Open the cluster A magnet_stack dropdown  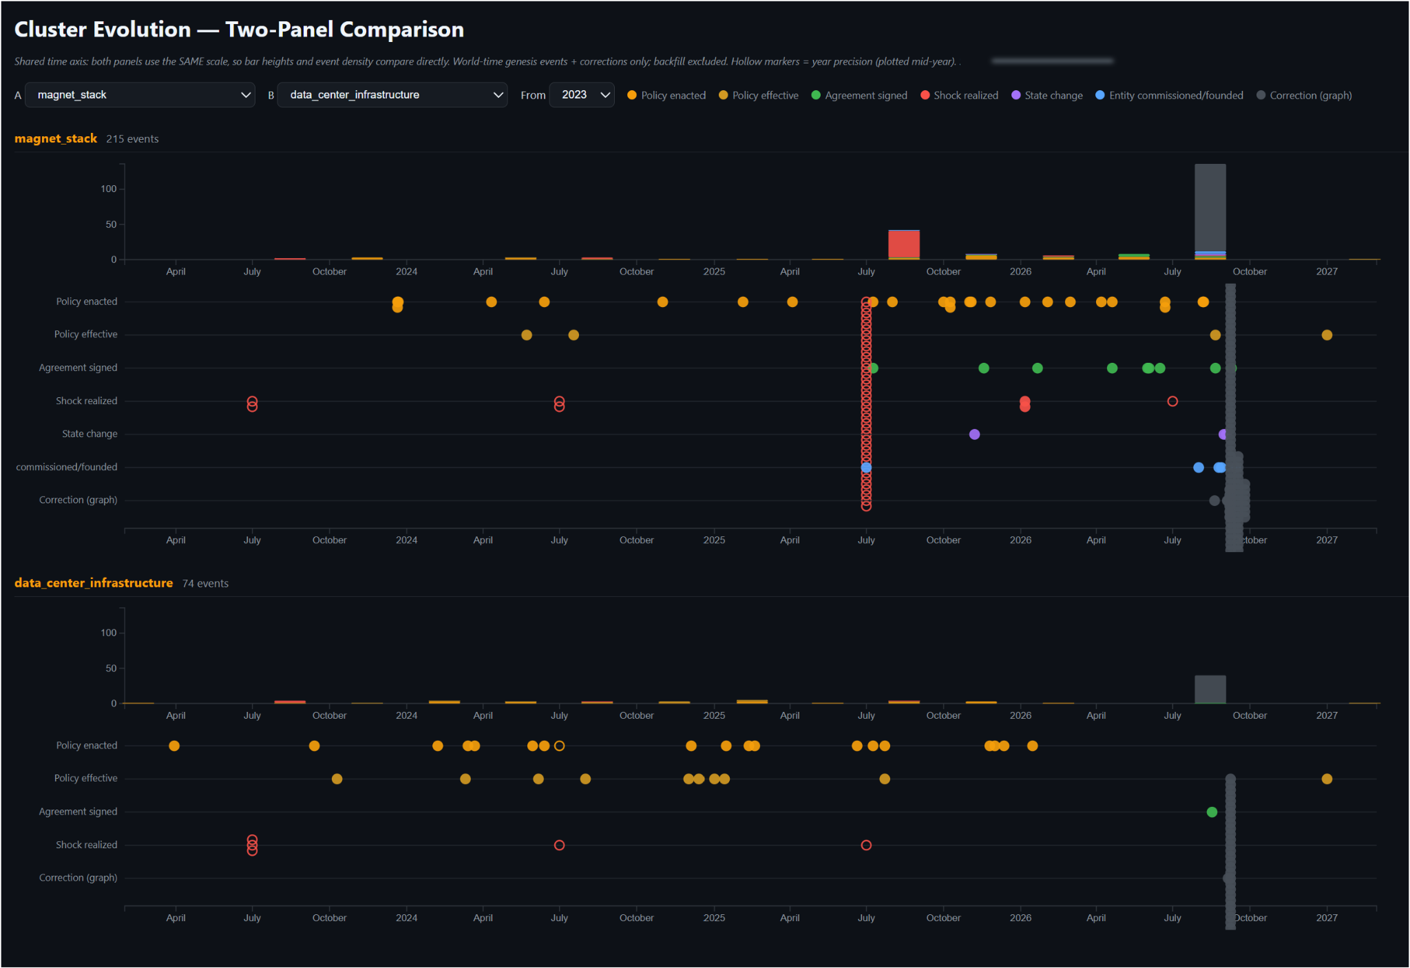[x=140, y=95]
